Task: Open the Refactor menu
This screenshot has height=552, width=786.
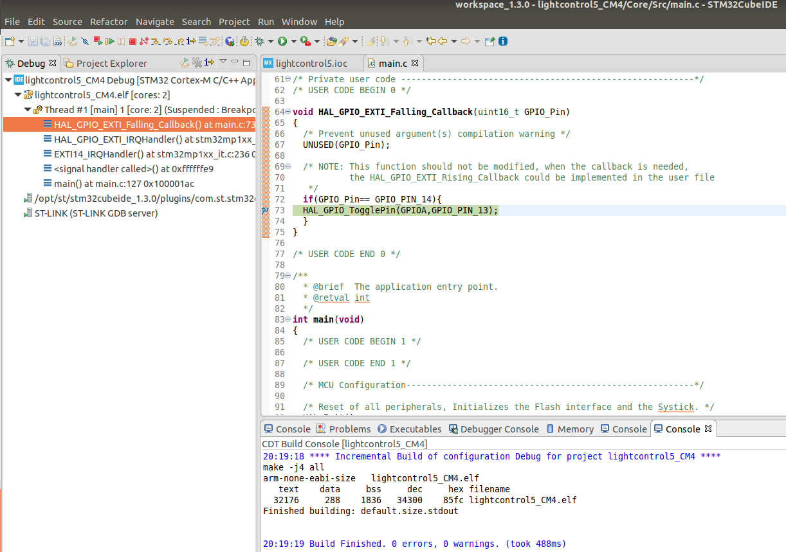Action: tap(109, 21)
